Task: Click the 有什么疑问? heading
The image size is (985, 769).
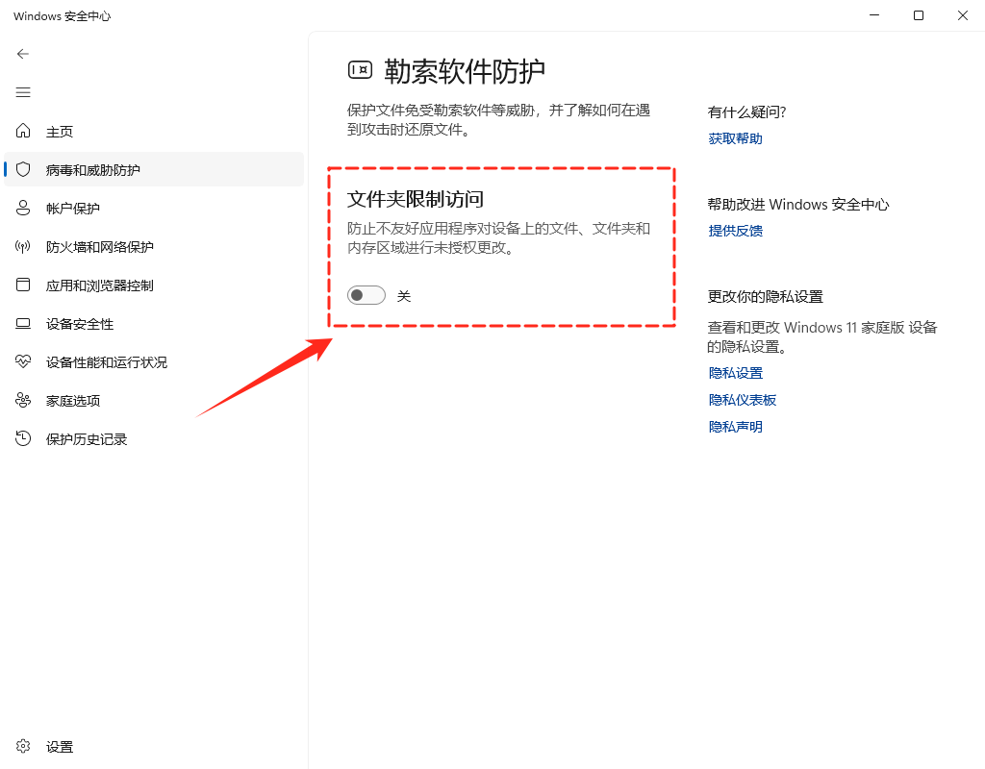Action: [746, 112]
